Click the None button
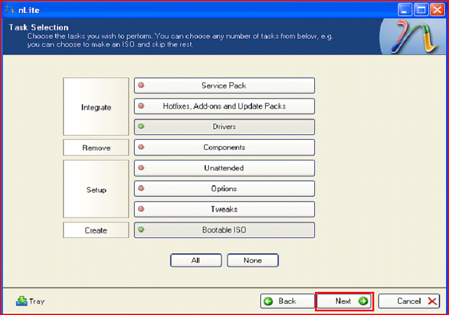Screen dimensions: 449x315 (253, 261)
